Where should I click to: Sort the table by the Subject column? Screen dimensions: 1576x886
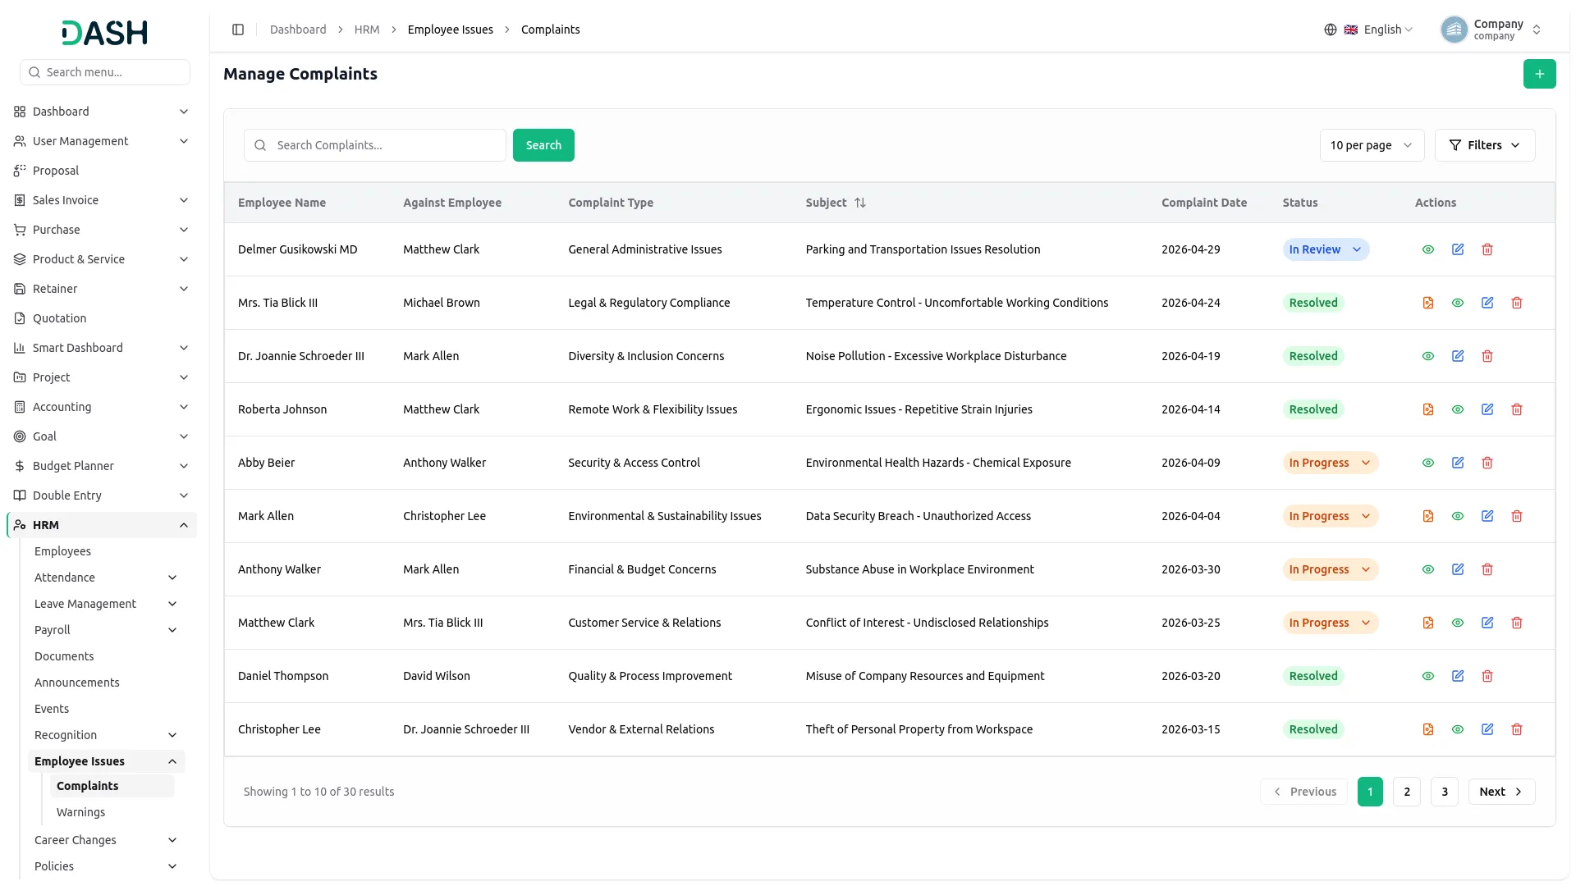click(859, 203)
